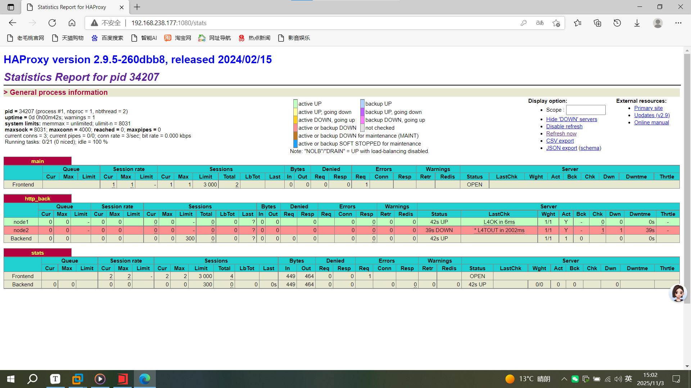
Task: Open the Favorites list icon
Action: point(578,23)
